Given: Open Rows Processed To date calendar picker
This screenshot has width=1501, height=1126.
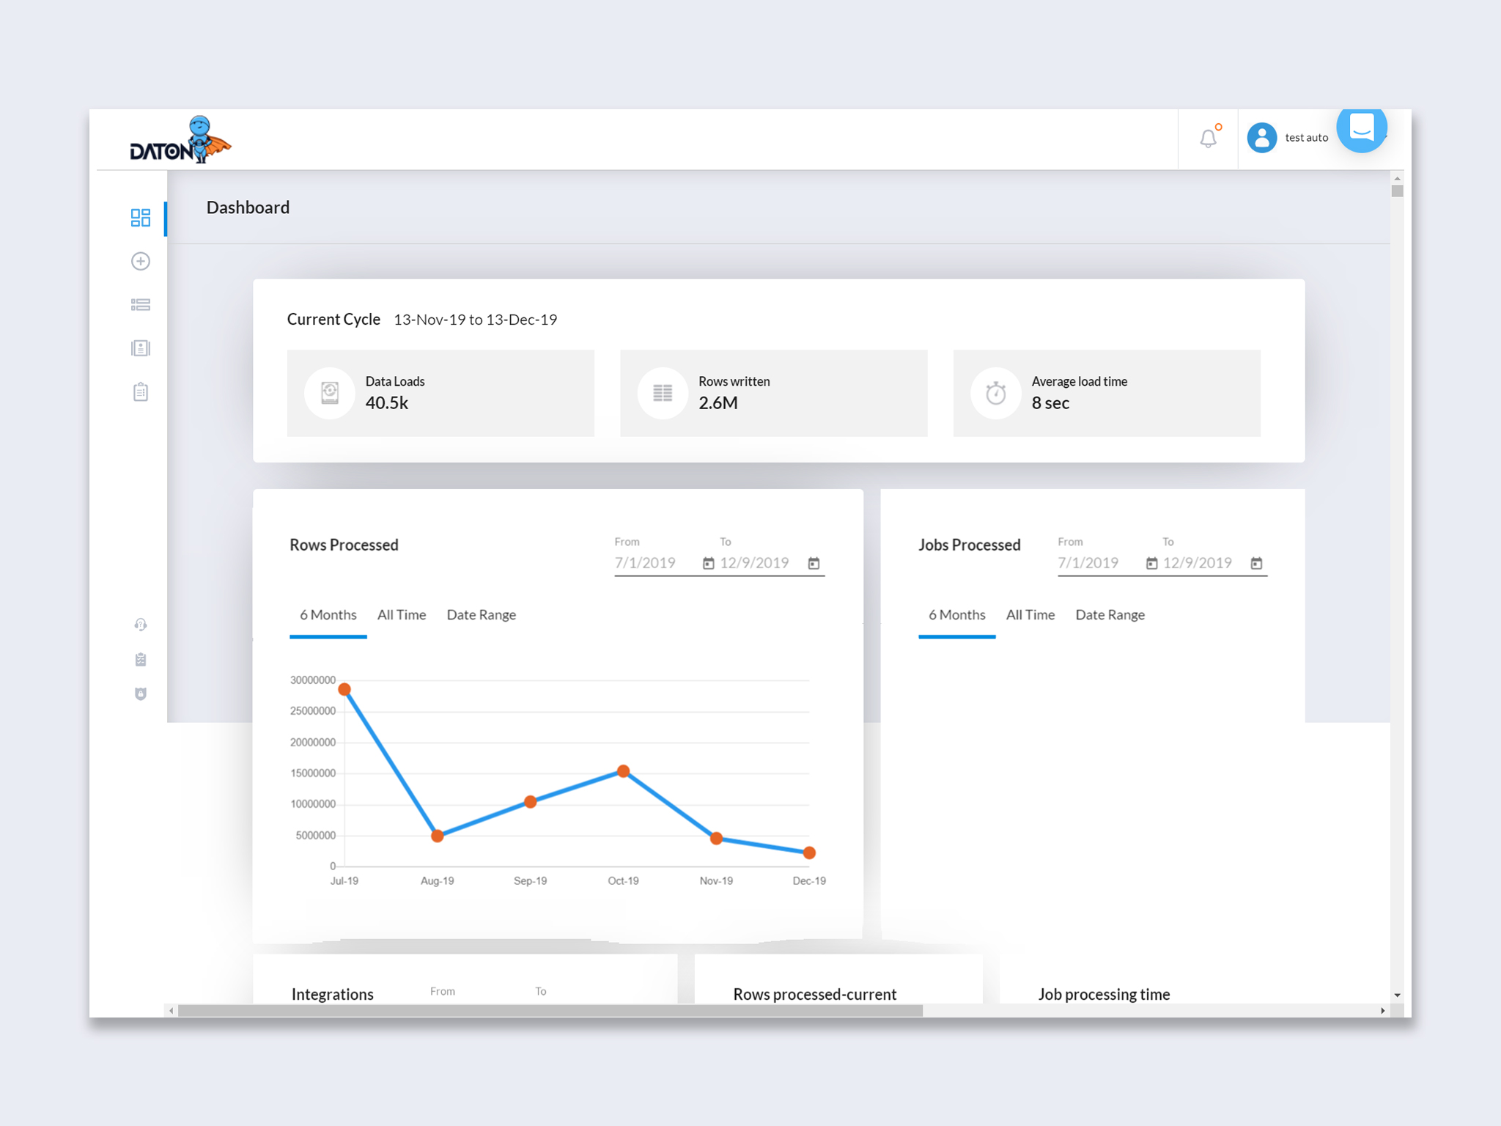Looking at the screenshot, I should point(814,563).
